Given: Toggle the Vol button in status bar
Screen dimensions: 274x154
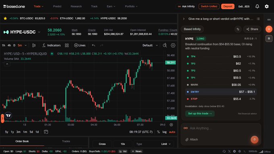Looking at the screenshot, I should point(123,151).
